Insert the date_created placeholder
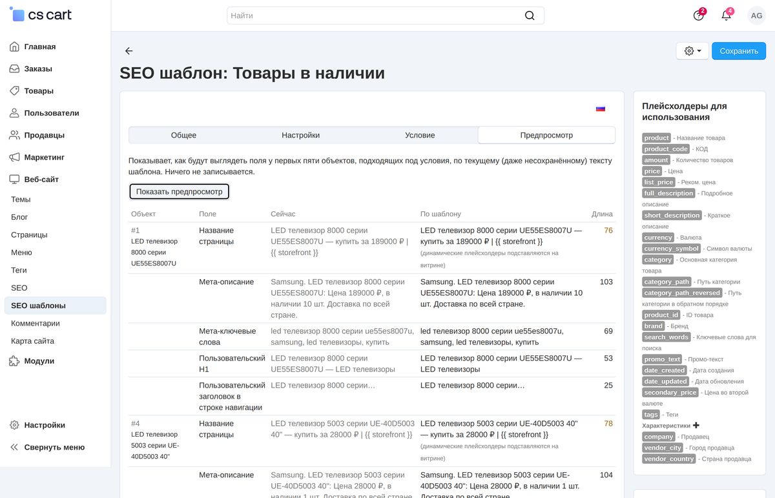 click(x=665, y=370)
